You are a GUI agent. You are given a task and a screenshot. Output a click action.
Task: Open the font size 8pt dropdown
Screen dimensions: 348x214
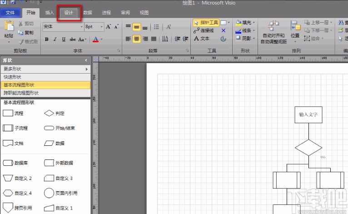[x=101, y=27]
